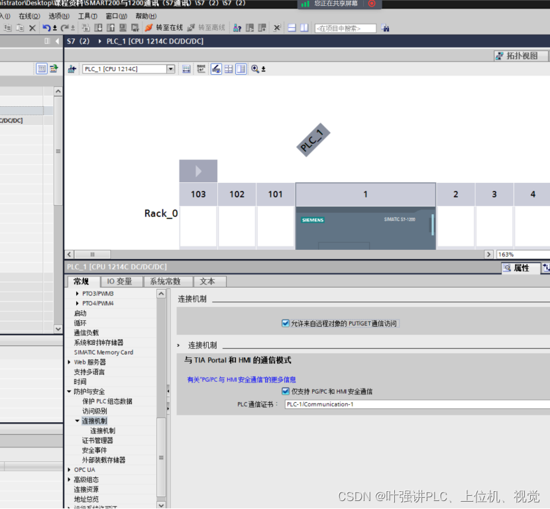This screenshot has width=550, height=509.
Task: Expand the PTO3/PWM3 tree node
Action: (77, 293)
